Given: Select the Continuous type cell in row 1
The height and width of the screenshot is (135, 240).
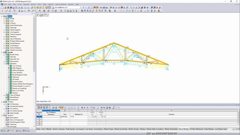Looking at the screenshot, I should (65, 117).
